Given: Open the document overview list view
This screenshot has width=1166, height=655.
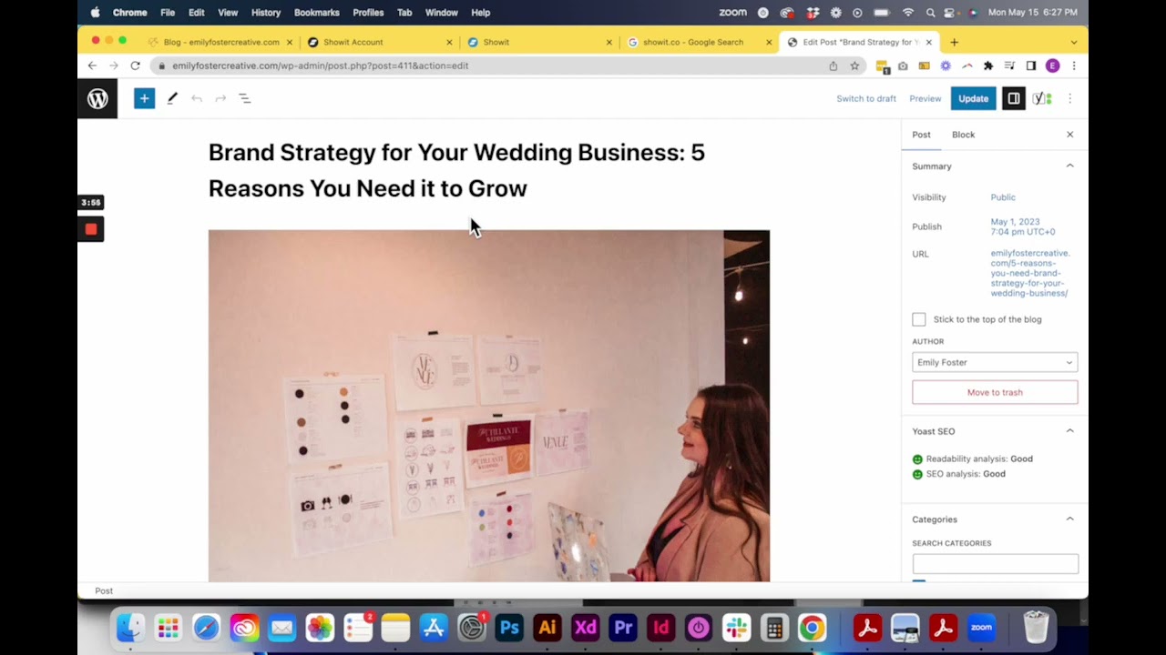Looking at the screenshot, I should click(245, 98).
